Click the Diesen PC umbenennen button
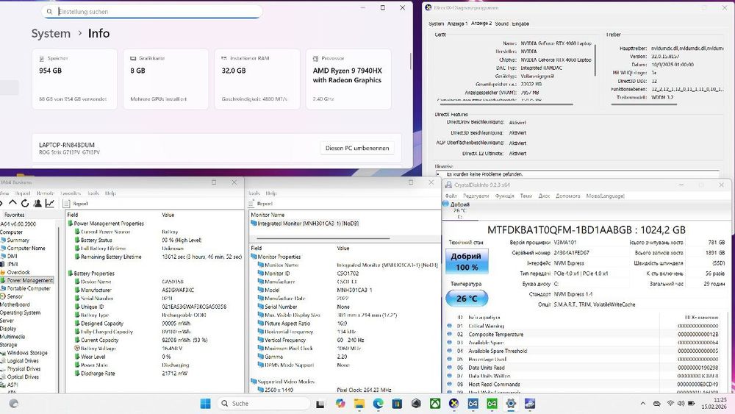 click(x=357, y=148)
